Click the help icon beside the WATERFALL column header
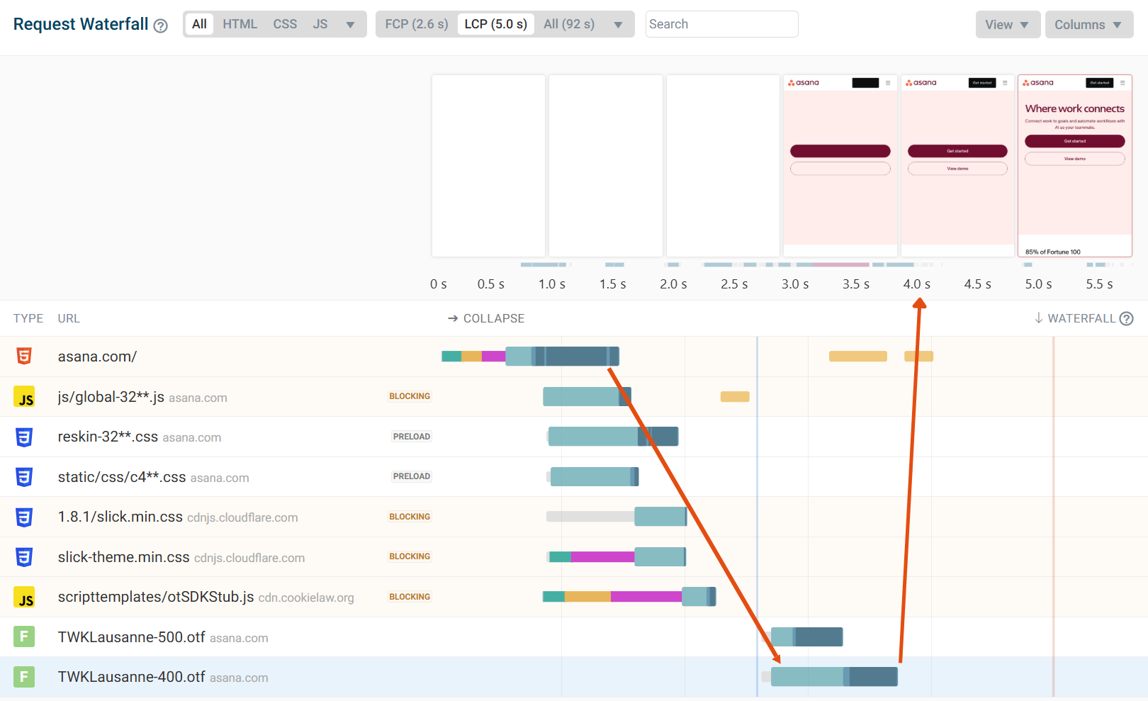This screenshot has width=1148, height=701. [x=1126, y=319]
